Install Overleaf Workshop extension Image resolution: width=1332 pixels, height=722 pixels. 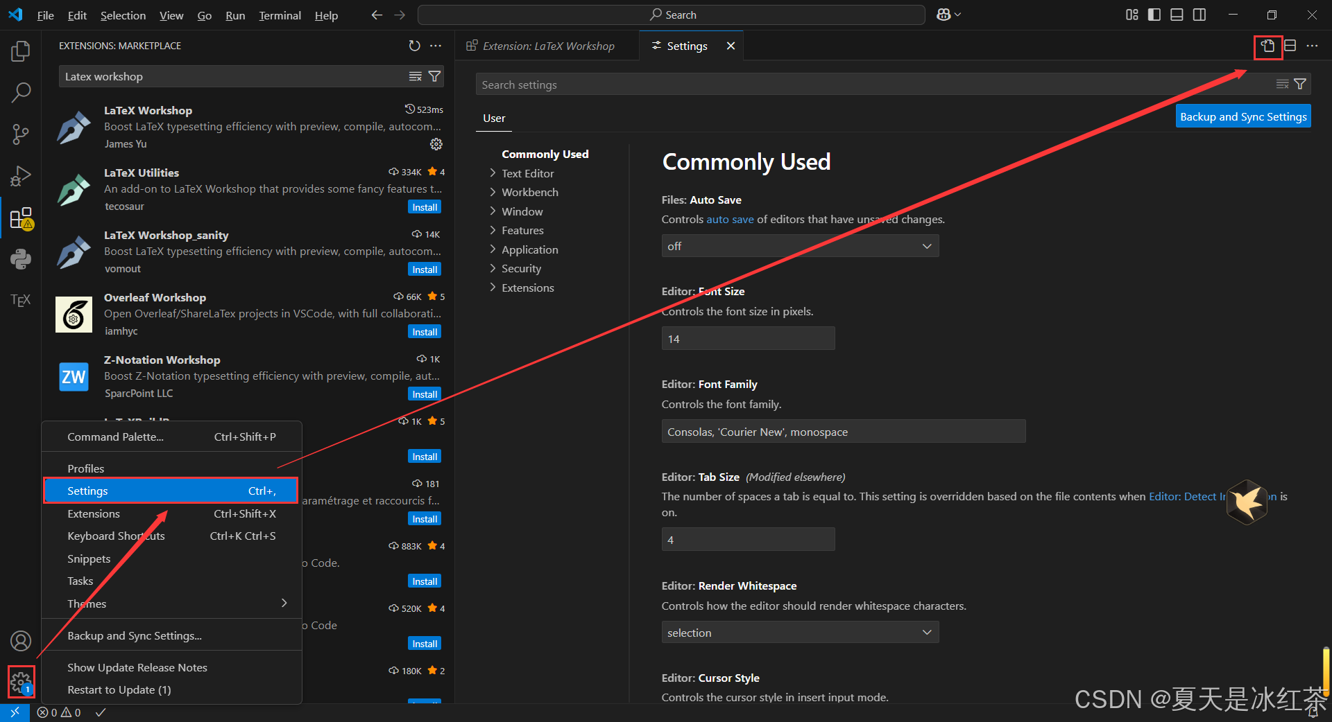click(x=425, y=332)
